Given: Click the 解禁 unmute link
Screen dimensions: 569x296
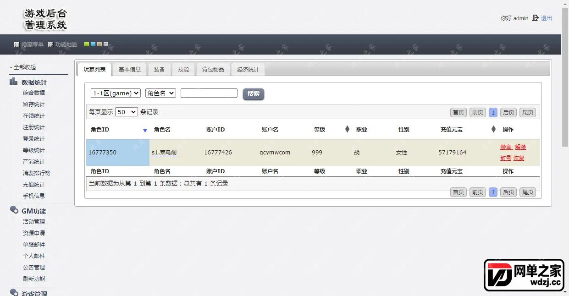Looking at the screenshot, I should tap(520, 147).
